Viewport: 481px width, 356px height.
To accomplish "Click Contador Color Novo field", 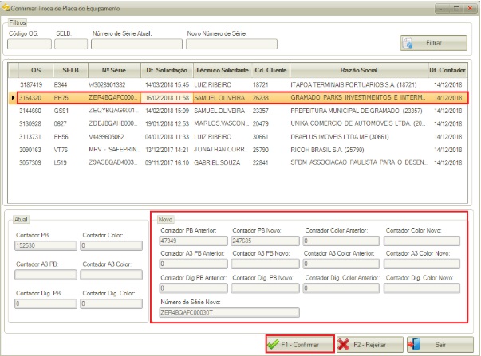I will click(422, 241).
